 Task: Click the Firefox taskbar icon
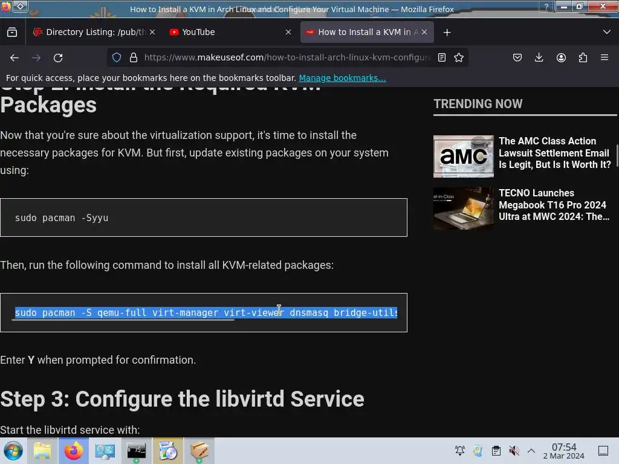click(x=74, y=451)
